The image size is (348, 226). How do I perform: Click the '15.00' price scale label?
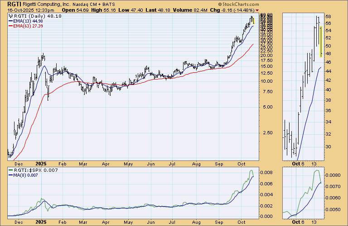pyautogui.click(x=266, y=66)
